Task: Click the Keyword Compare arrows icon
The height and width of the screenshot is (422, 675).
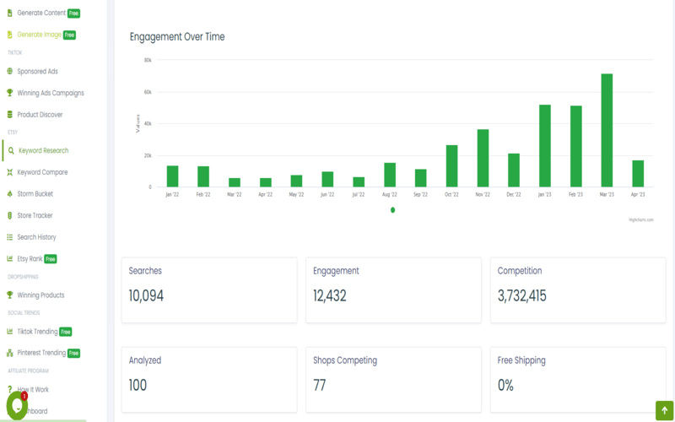Action: point(10,172)
